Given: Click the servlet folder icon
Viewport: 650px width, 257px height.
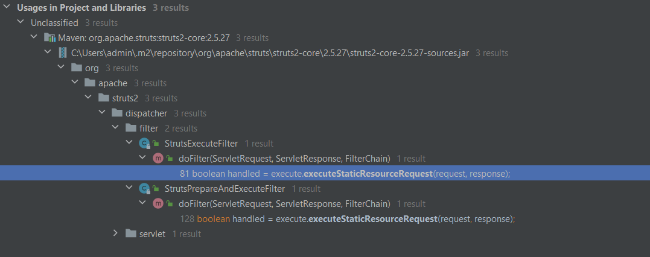Looking at the screenshot, I should point(130,234).
